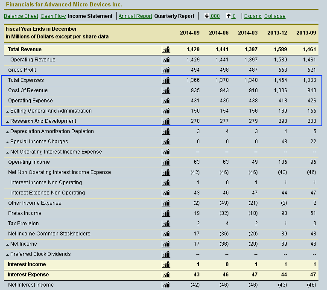The image size is (327, 290).
Task: Click Operating Income value 135
Action: (283, 162)
